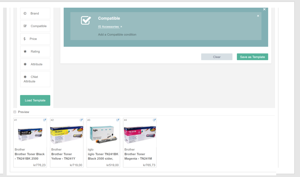This screenshot has height=177, width=300.
Task: Click Brother Toner Black TN241BK thumbnail
Action: pyautogui.click(x=30, y=134)
